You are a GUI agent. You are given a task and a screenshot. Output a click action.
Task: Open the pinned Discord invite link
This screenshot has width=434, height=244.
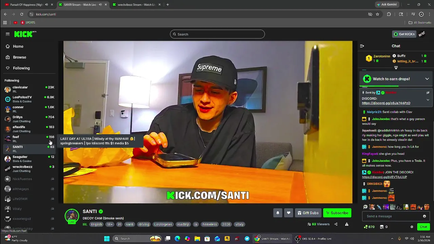pos(386,103)
